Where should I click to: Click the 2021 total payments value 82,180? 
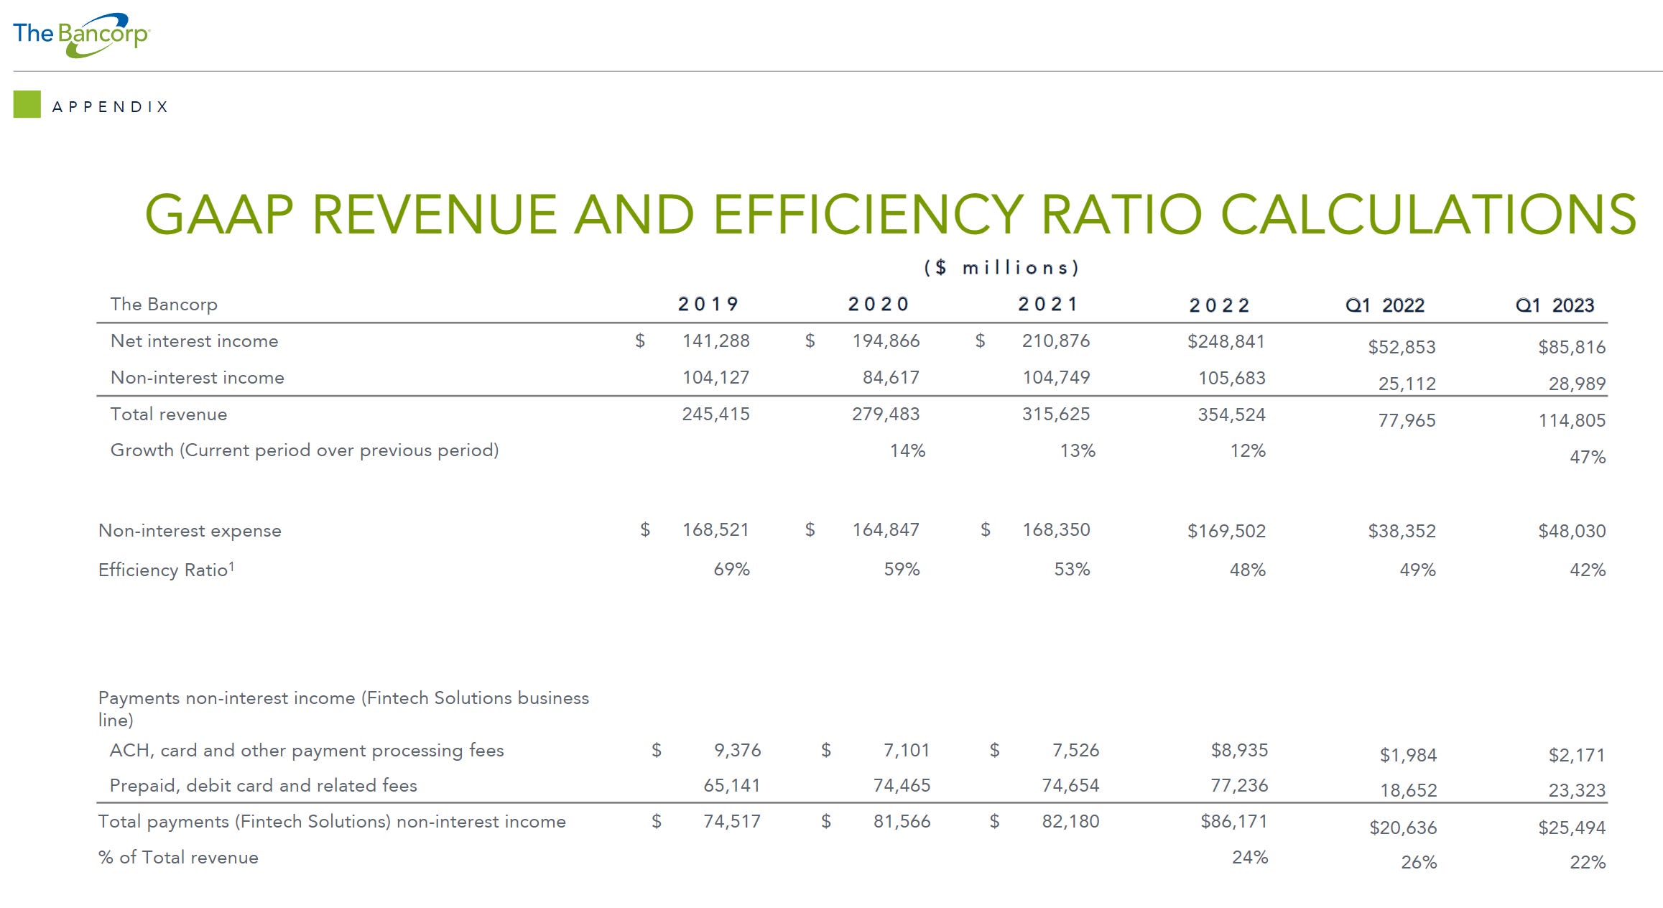1070,821
